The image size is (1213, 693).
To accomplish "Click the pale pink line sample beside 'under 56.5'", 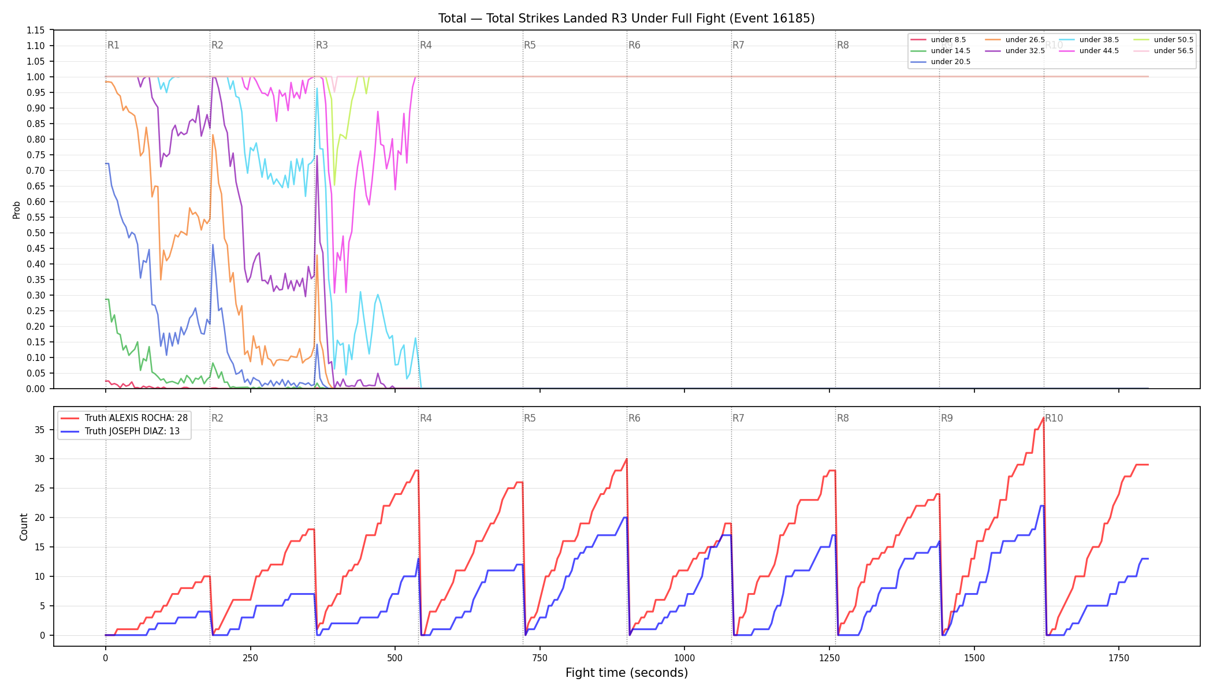I will coord(1141,51).
